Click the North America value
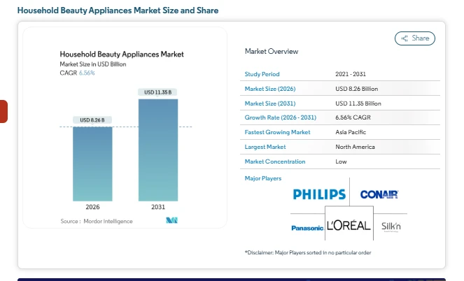Viewport: 464px width, 281px height. (355, 147)
